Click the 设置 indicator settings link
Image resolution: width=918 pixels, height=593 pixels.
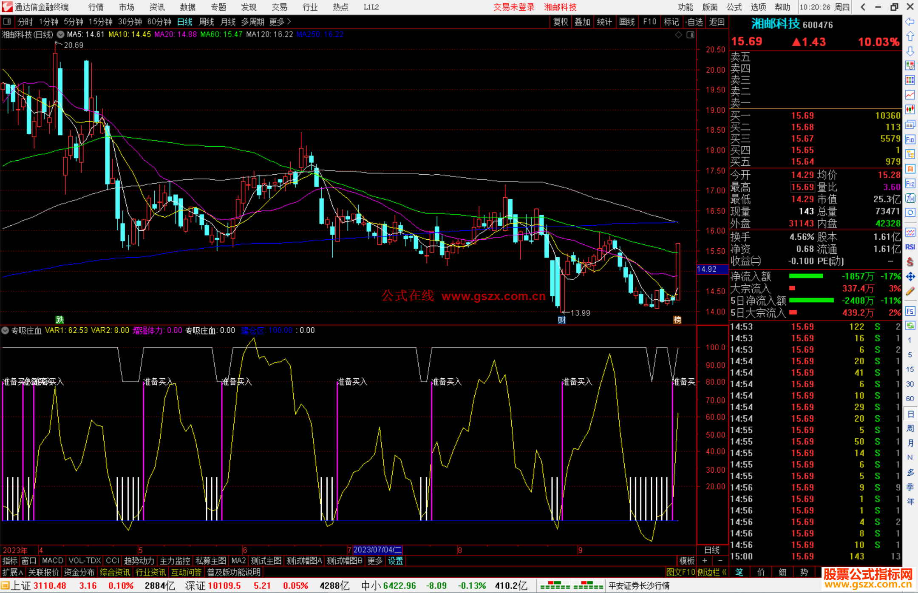coord(395,561)
